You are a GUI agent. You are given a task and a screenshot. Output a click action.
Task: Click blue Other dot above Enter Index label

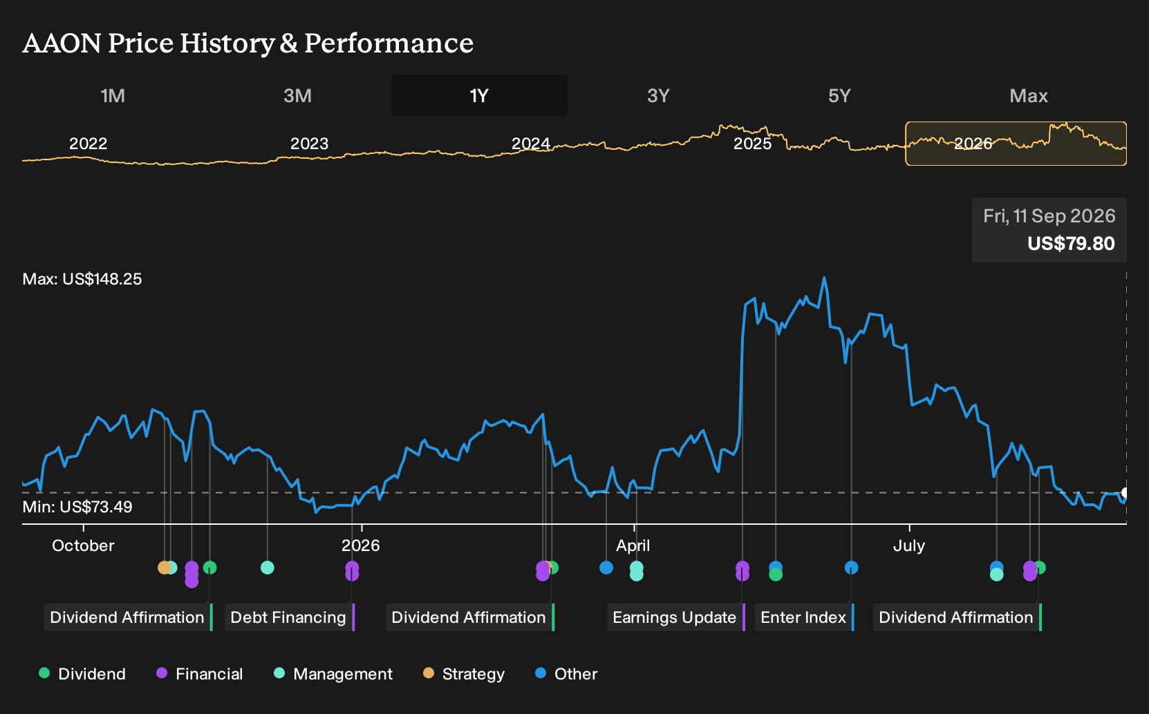click(x=852, y=568)
